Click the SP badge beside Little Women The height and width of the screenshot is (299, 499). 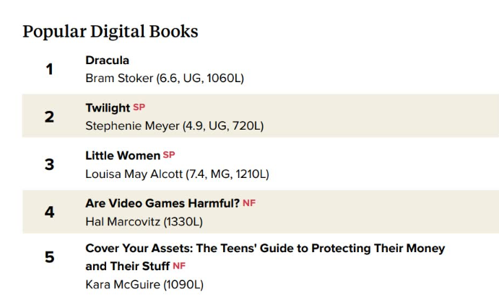[x=169, y=155]
